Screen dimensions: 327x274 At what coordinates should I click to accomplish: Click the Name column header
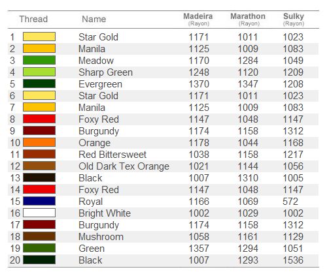click(94, 19)
